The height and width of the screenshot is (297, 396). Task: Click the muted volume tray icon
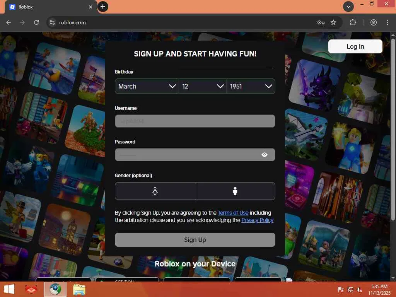(x=359, y=290)
